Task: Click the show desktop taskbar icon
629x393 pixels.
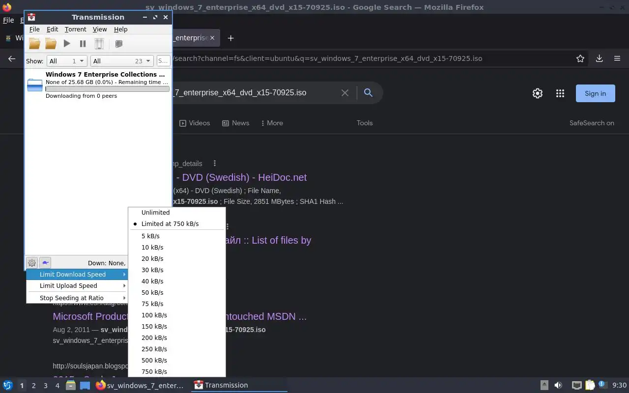Action: click(x=85, y=385)
